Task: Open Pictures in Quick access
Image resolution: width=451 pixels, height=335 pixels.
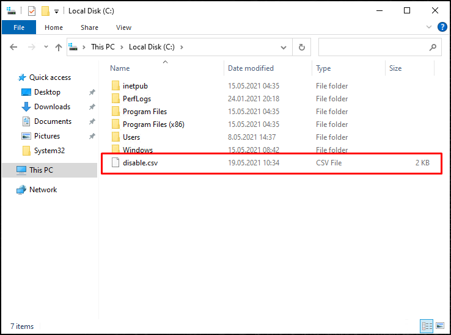Action: click(47, 136)
